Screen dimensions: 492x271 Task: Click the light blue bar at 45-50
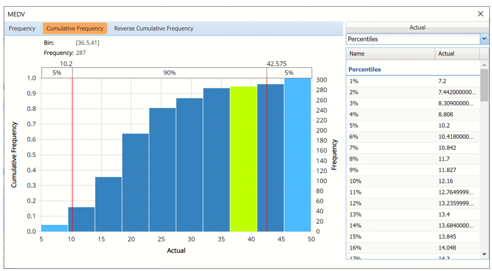pyautogui.click(x=298, y=155)
